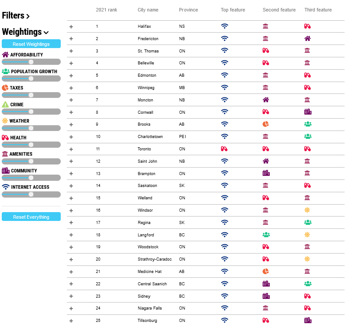
Task: Click the Population Growth people icon in Weightings
Action: (6, 71)
